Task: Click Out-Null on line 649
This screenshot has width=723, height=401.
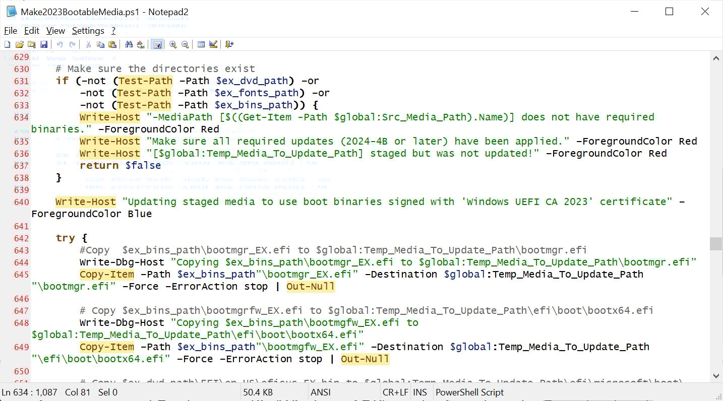Action: coord(365,359)
